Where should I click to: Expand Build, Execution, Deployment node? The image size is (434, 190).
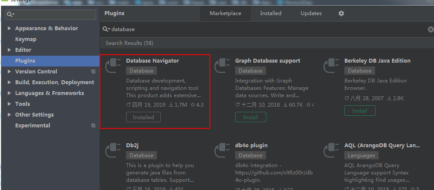pyautogui.click(x=10, y=82)
